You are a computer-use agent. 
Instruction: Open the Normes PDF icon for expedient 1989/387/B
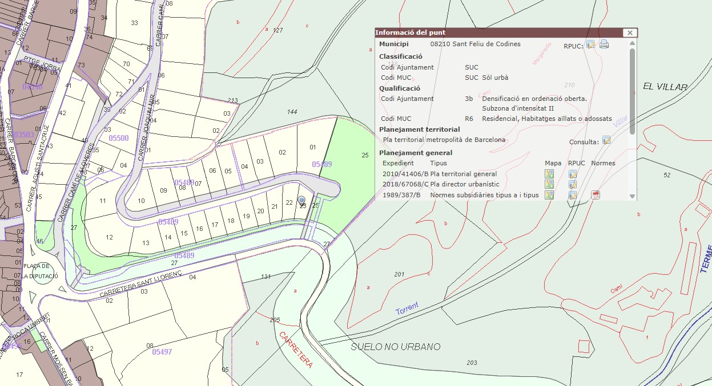(x=596, y=195)
